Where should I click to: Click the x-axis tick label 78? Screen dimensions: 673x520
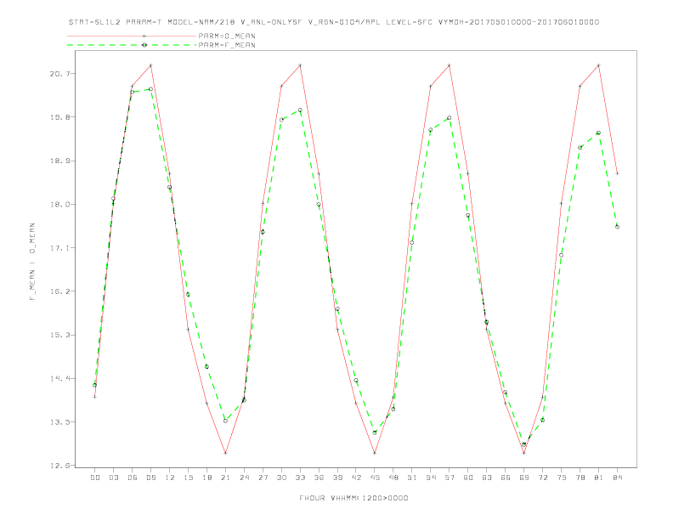click(580, 478)
